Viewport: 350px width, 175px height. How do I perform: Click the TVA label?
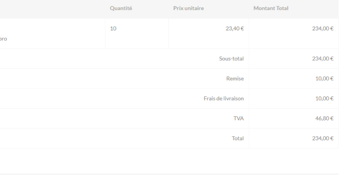[x=238, y=119]
